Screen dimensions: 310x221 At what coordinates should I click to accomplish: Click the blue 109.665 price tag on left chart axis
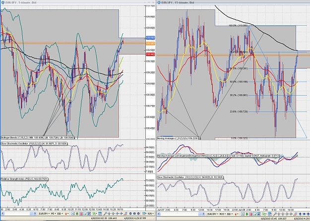tap(150, 38)
